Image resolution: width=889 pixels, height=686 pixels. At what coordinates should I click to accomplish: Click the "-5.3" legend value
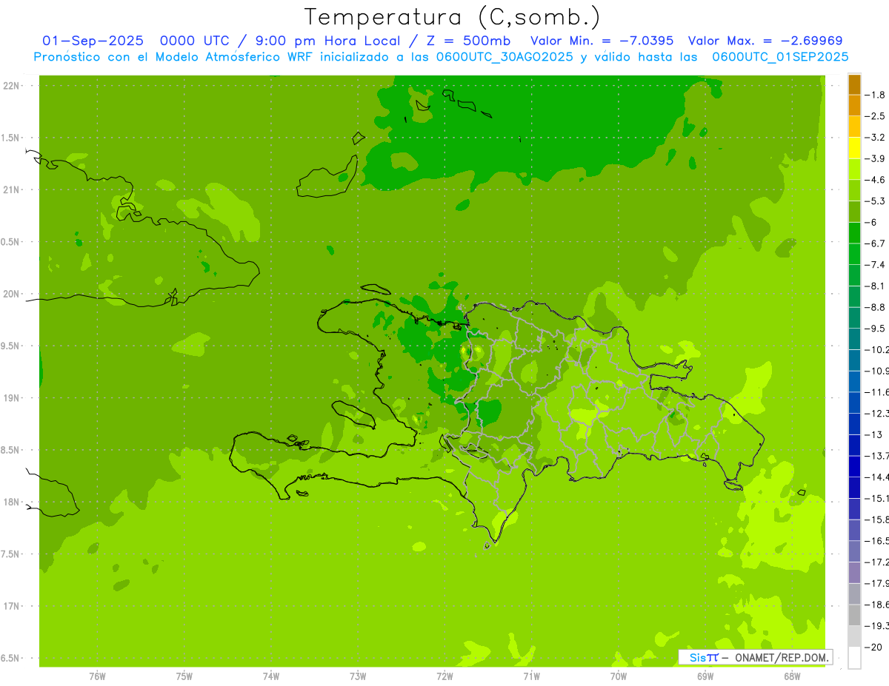pyautogui.click(x=875, y=201)
